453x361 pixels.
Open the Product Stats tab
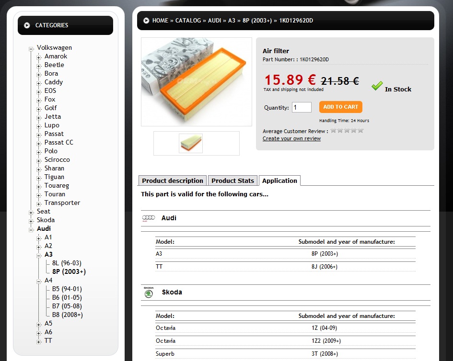(x=232, y=180)
